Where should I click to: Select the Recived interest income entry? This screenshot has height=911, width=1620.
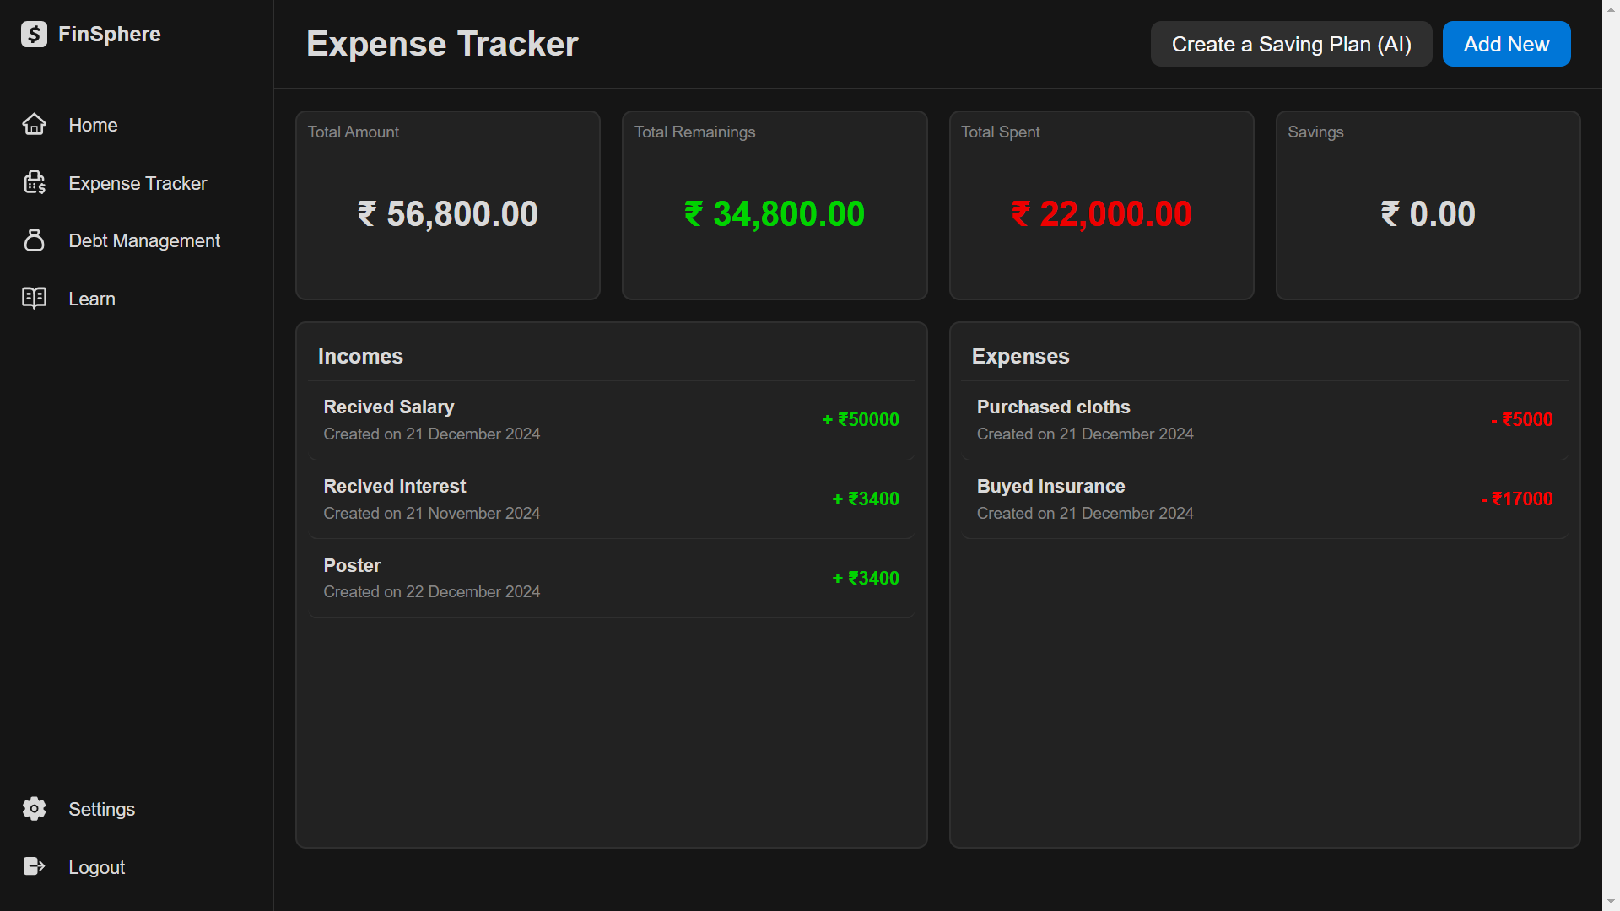pyautogui.click(x=611, y=499)
